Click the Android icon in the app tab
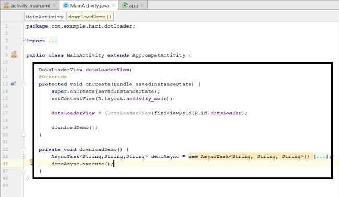Screen dimensions: 339x197 pyautogui.click(x=125, y=5)
